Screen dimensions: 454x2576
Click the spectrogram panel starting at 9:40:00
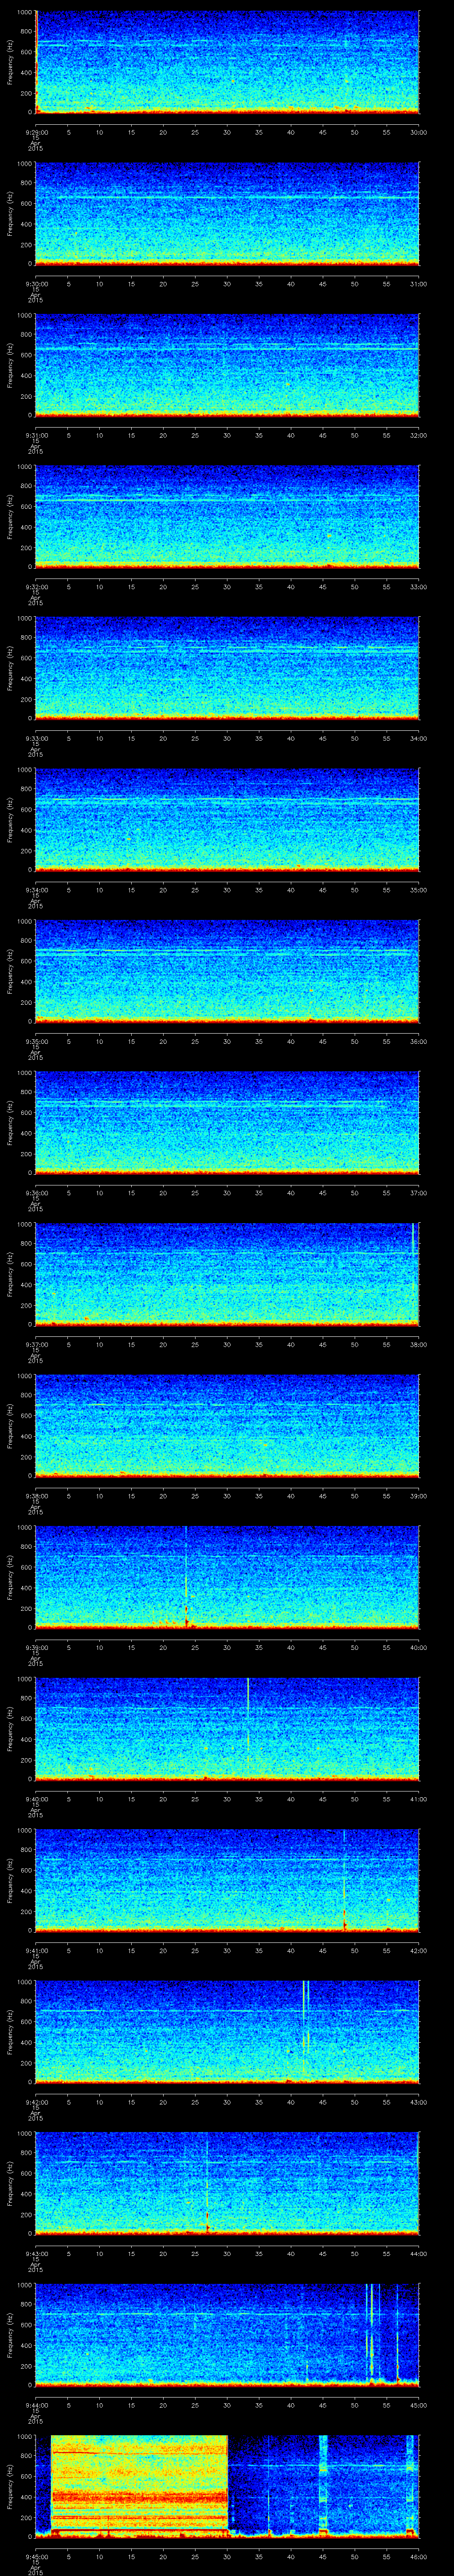pyautogui.click(x=227, y=1729)
